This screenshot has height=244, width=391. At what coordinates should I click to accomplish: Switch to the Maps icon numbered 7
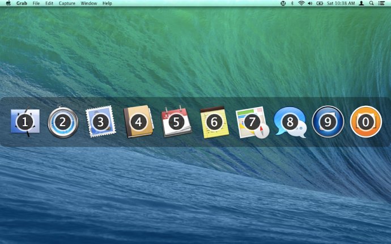[x=252, y=122]
